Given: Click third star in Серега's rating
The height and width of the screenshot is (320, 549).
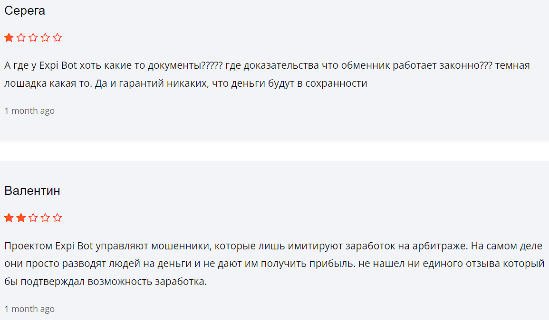Looking at the screenshot, I should tap(33, 38).
